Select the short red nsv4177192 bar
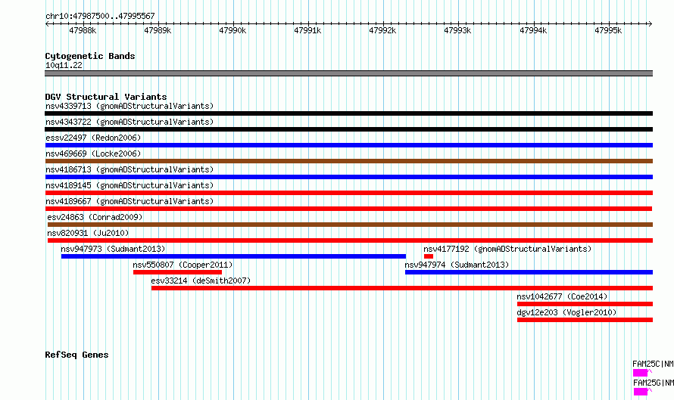 point(429,256)
